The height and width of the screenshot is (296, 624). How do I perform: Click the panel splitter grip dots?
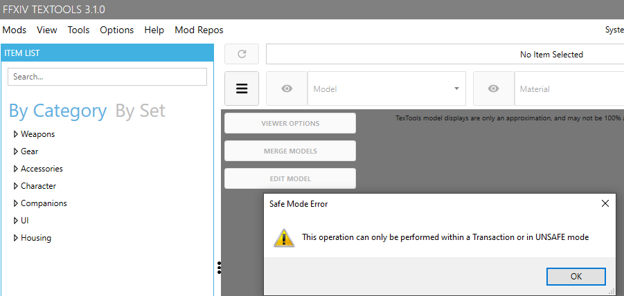click(220, 268)
